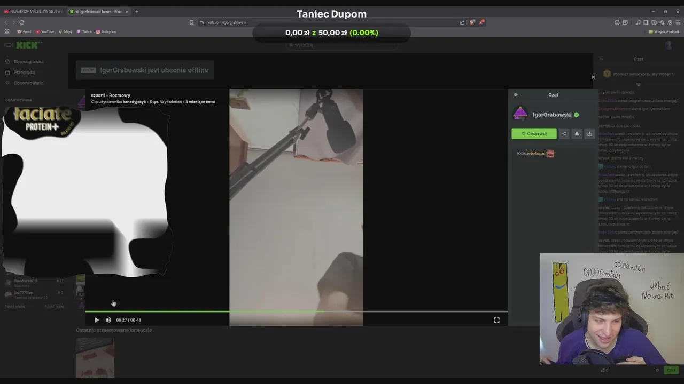Open IgorGrabowski avatar in clip panel
Image resolution: width=684 pixels, height=384 pixels.
coord(520,114)
